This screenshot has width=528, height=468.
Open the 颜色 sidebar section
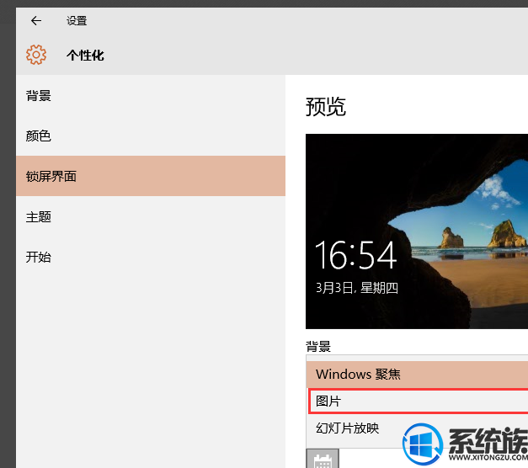(x=151, y=136)
